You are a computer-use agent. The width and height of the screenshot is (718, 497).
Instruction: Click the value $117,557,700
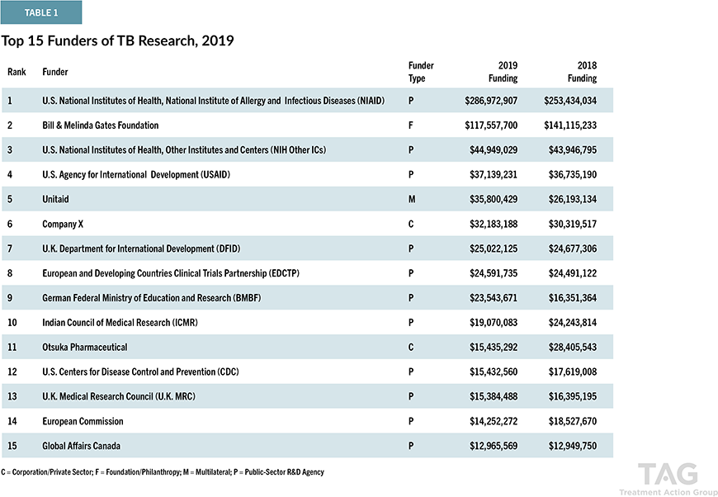pos(491,125)
